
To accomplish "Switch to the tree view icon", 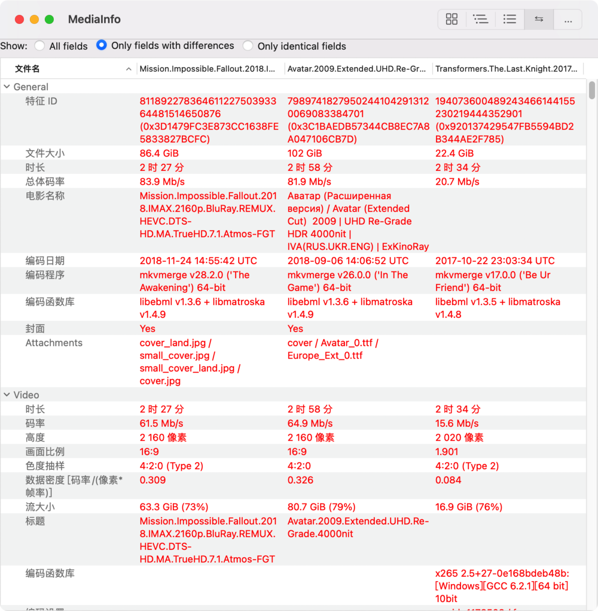I will click(x=480, y=19).
